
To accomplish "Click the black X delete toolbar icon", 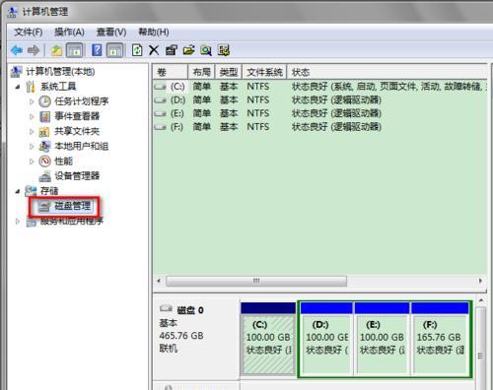I will point(154,50).
